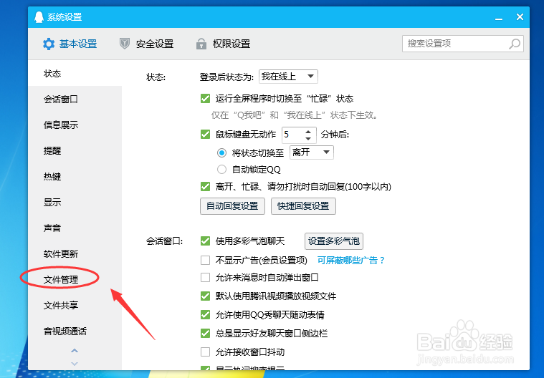Image resolution: width=544 pixels, height=378 pixels.
Task: Open 音视频通话 in the sidebar
Action: [x=75, y=331]
